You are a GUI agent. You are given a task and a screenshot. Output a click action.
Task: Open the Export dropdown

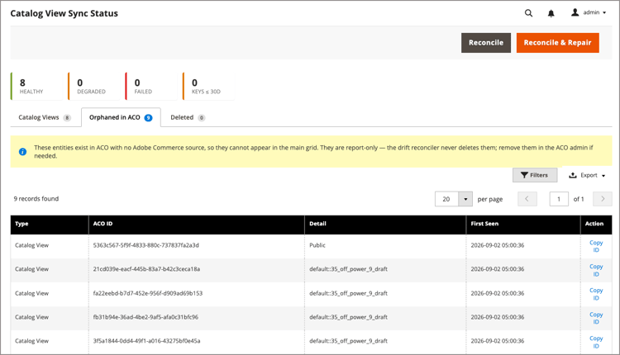coord(587,175)
